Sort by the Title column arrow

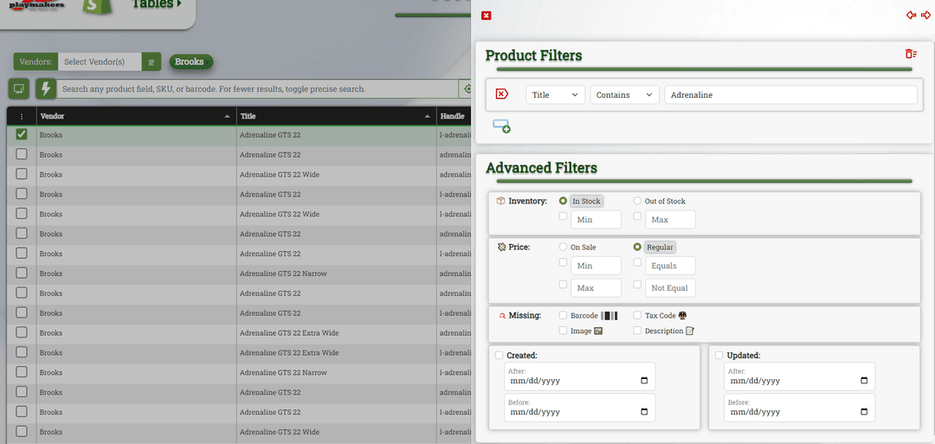point(427,117)
